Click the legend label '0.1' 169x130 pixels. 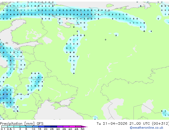(3, 129)
